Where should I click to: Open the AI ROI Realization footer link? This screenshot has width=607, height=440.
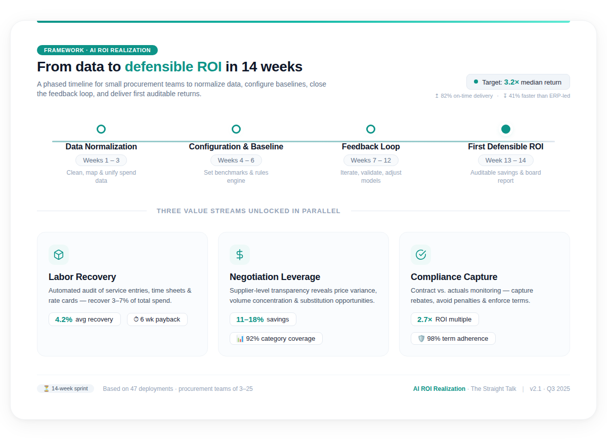click(439, 389)
